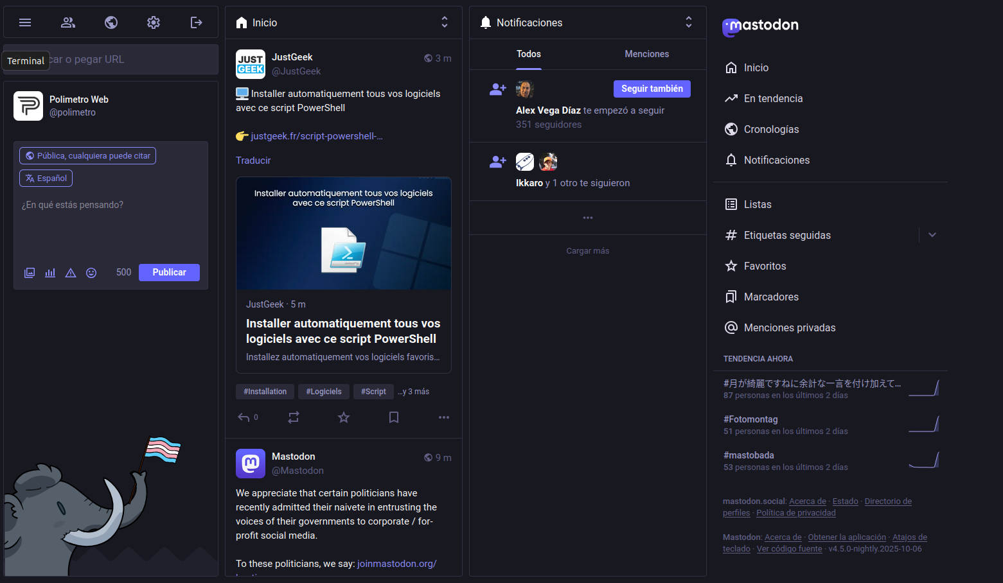Open preferences with the gear icon
The image size is (1003, 583).
(x=154, y=22)
